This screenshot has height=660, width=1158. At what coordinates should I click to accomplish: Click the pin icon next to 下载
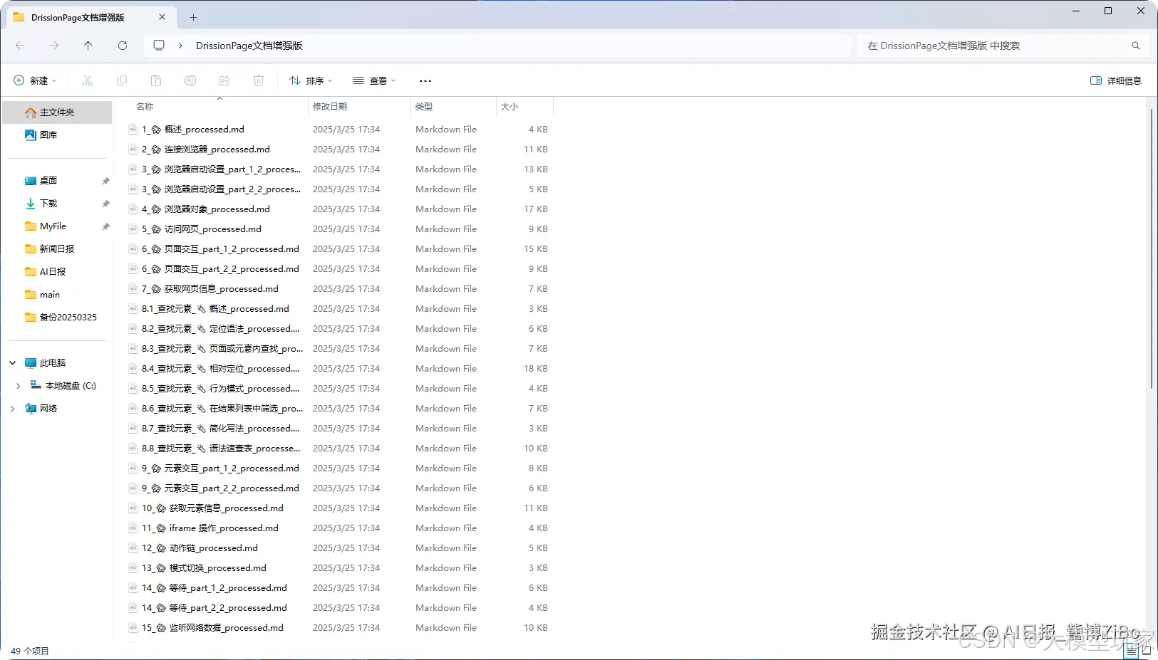(x=105, y=204)
